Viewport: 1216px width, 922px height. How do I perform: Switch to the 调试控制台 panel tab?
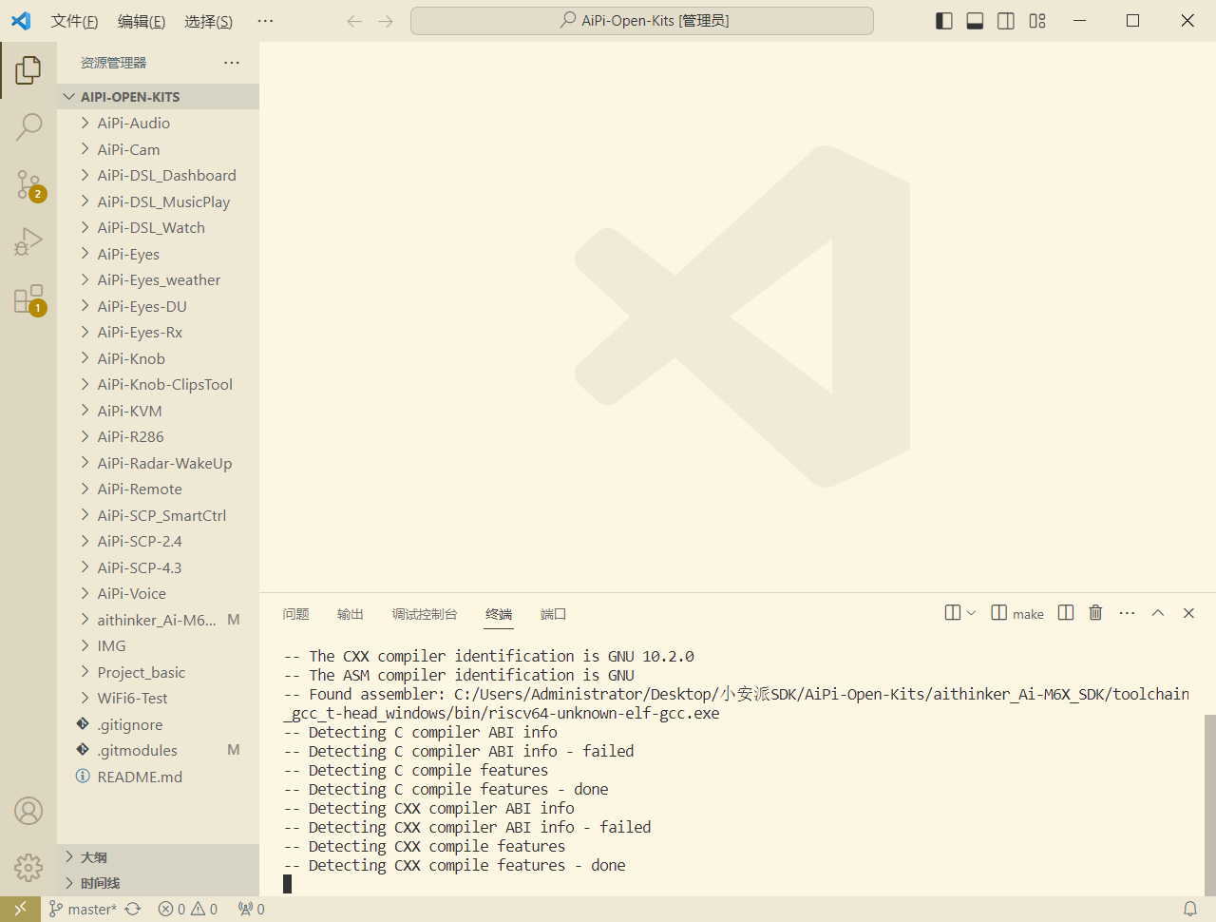click(425, 614)
